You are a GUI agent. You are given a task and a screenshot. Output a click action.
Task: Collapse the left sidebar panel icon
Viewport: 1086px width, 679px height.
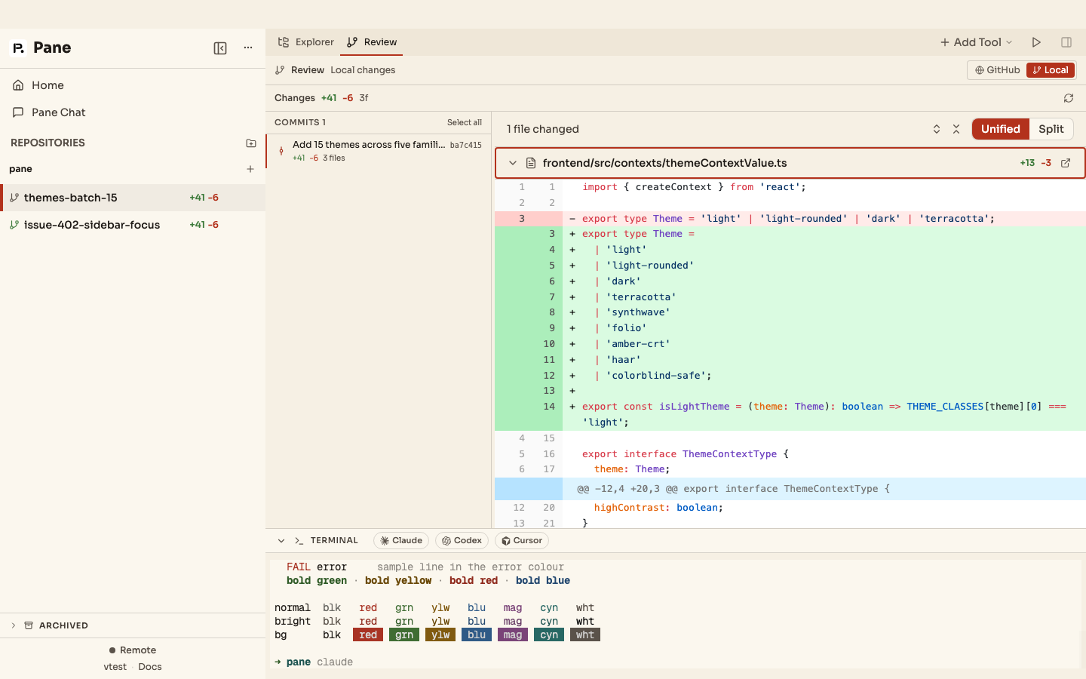click(x=220, y=48)
